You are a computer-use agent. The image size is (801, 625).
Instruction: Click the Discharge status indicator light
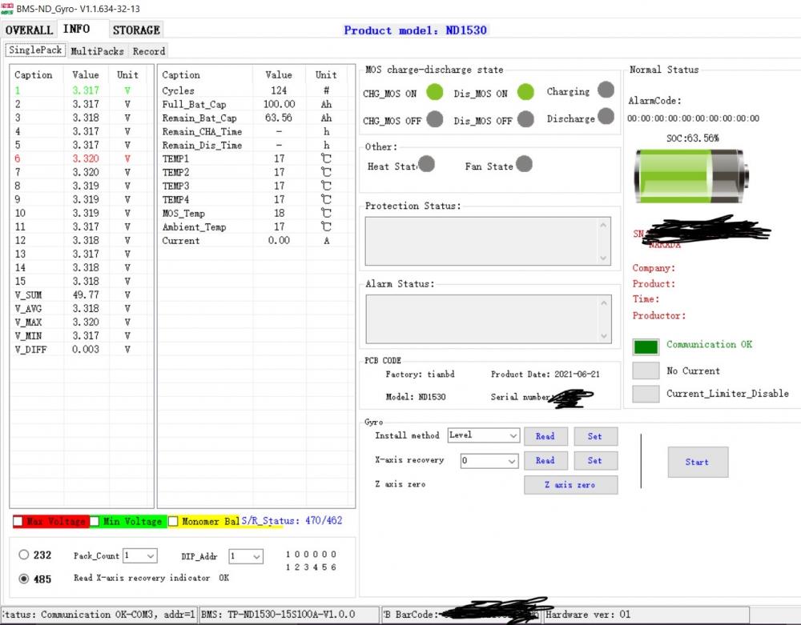click(606, 116)
